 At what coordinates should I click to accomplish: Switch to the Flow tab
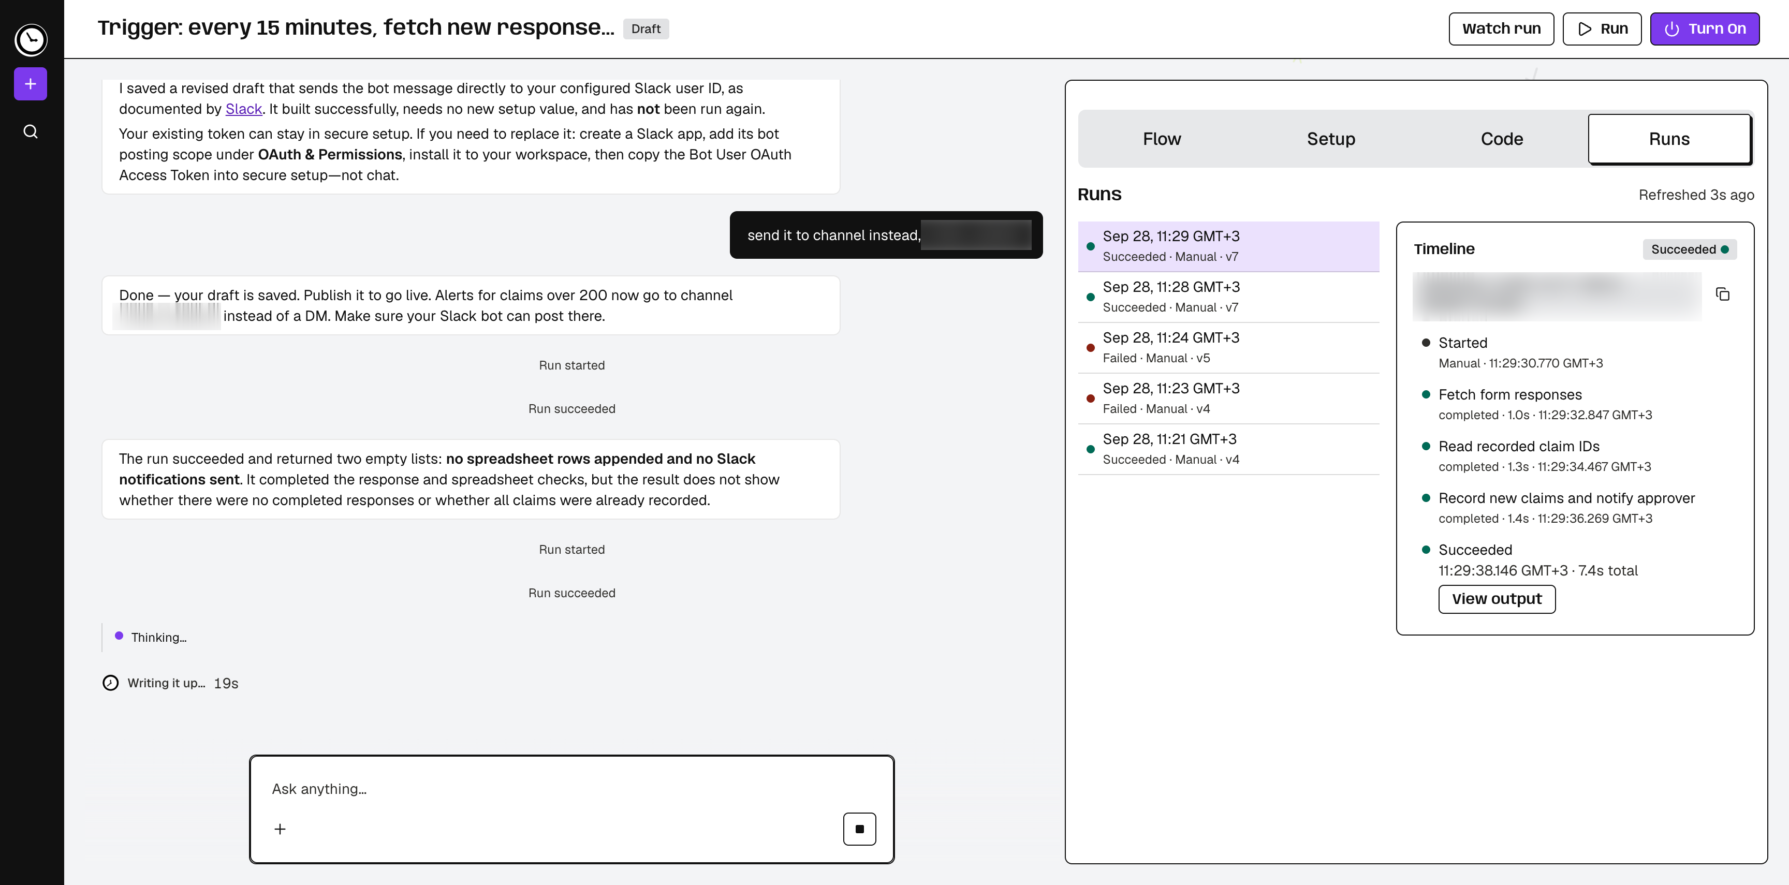point(1162,139)
